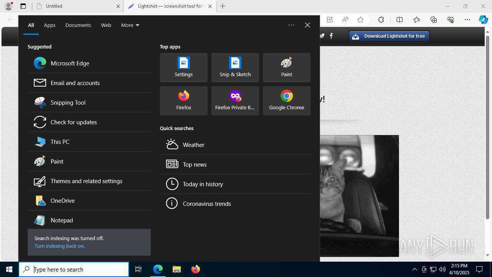Open Microsoft Edge from Suggested list

tap(89, 63)
